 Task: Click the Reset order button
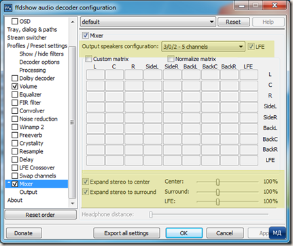pyautogui.click(x=41, y=215)
